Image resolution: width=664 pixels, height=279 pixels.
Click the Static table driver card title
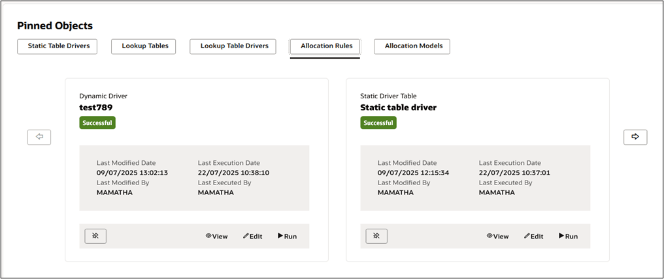click(399, 108)
